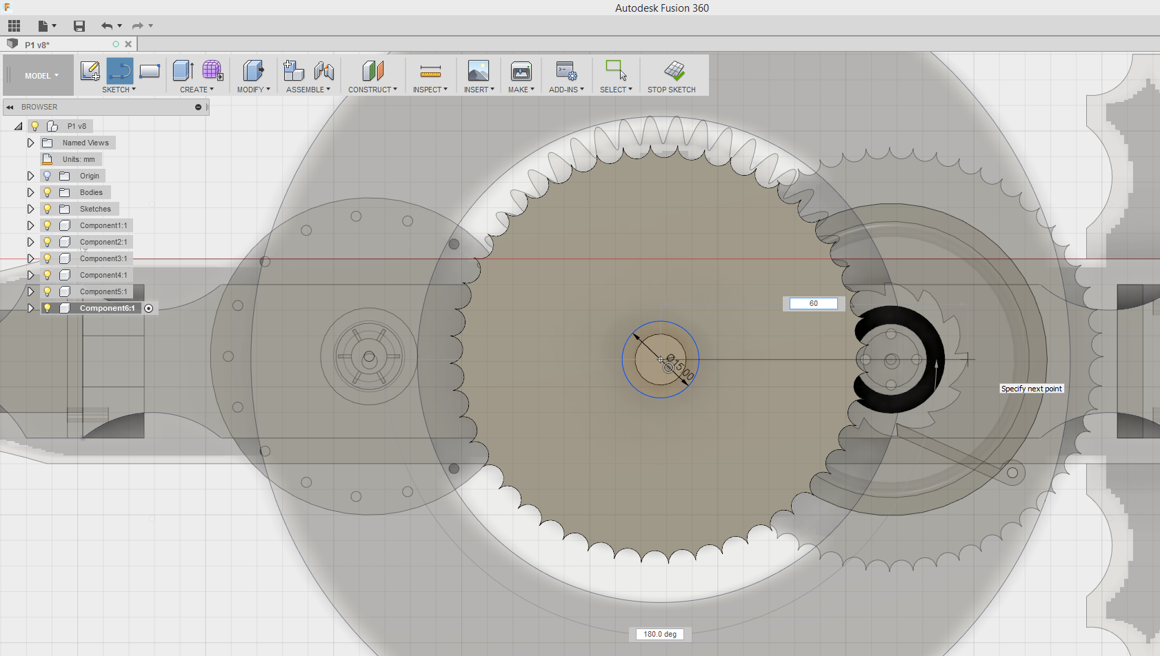The image size is (1160, 656).
Task: Switch to the P1 v8 tab
Action: [37, 45]
